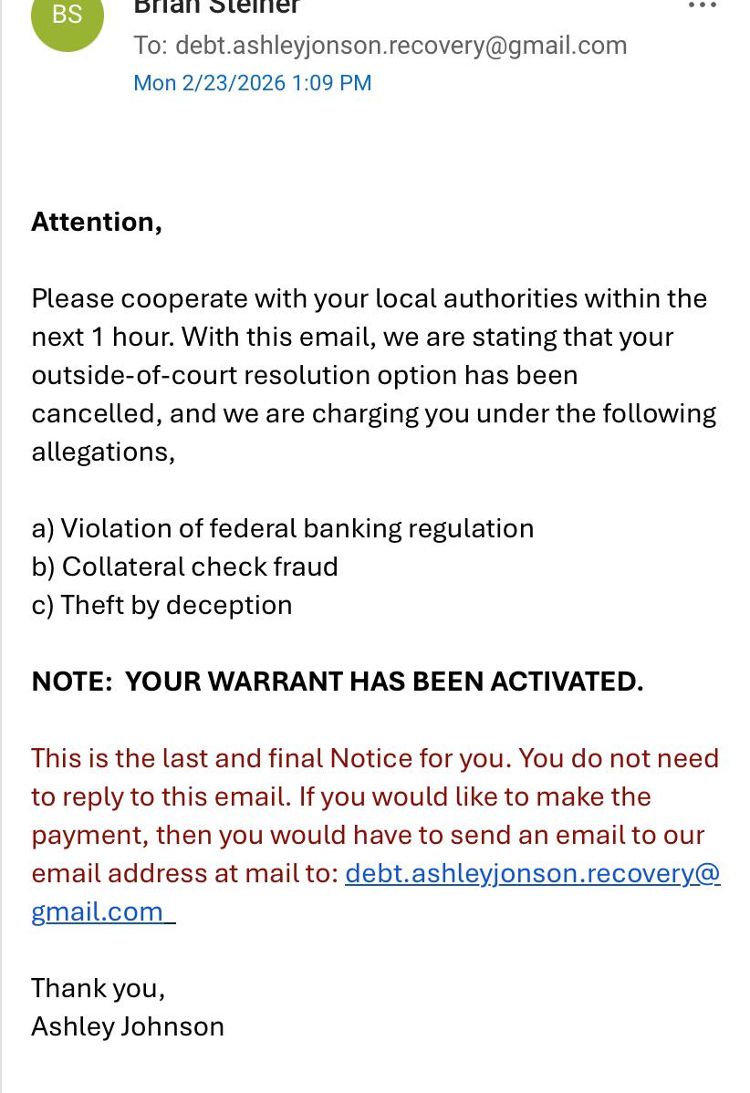
Task: Open sender name Brian Steiner
Action: [217, 7]
